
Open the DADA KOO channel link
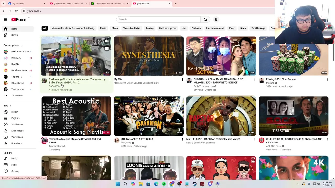tap(54, 86)
